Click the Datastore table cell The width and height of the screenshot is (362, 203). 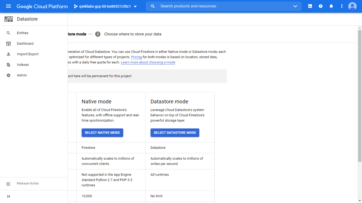pos(180,148)
